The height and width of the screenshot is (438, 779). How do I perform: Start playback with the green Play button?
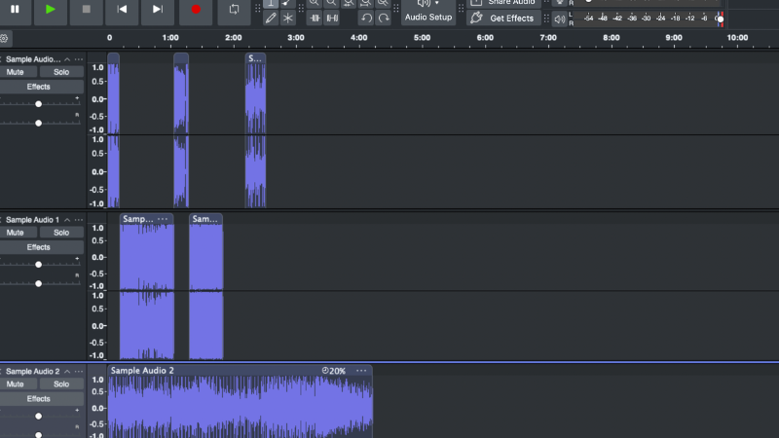point(51,10)
